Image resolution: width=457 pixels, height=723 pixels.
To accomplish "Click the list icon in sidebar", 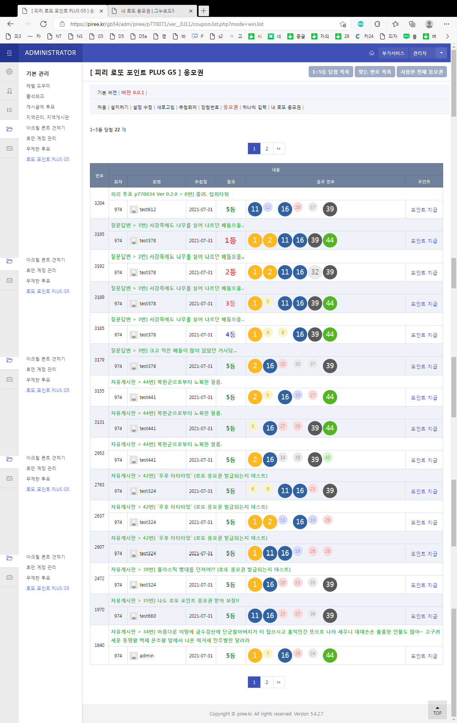I will click(9, 110).
